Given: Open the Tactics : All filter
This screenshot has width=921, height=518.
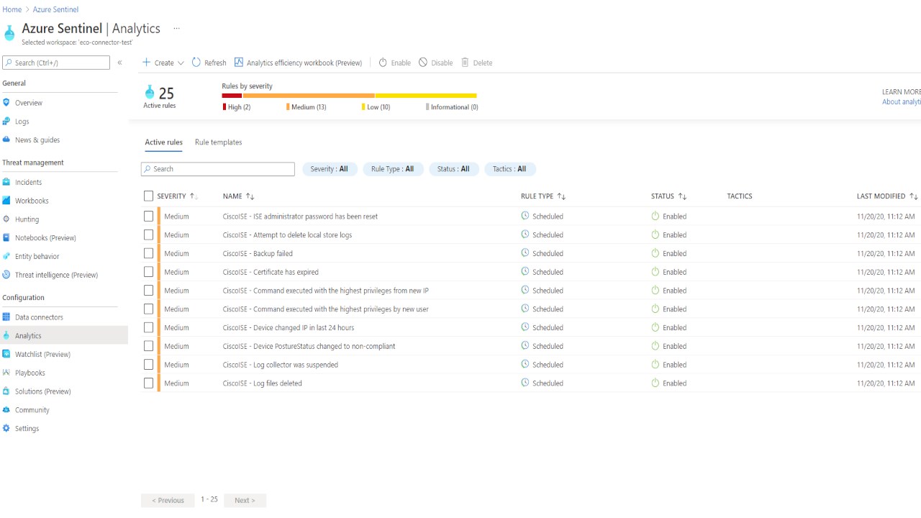Looking at the screenshot, I should (509, 169).
